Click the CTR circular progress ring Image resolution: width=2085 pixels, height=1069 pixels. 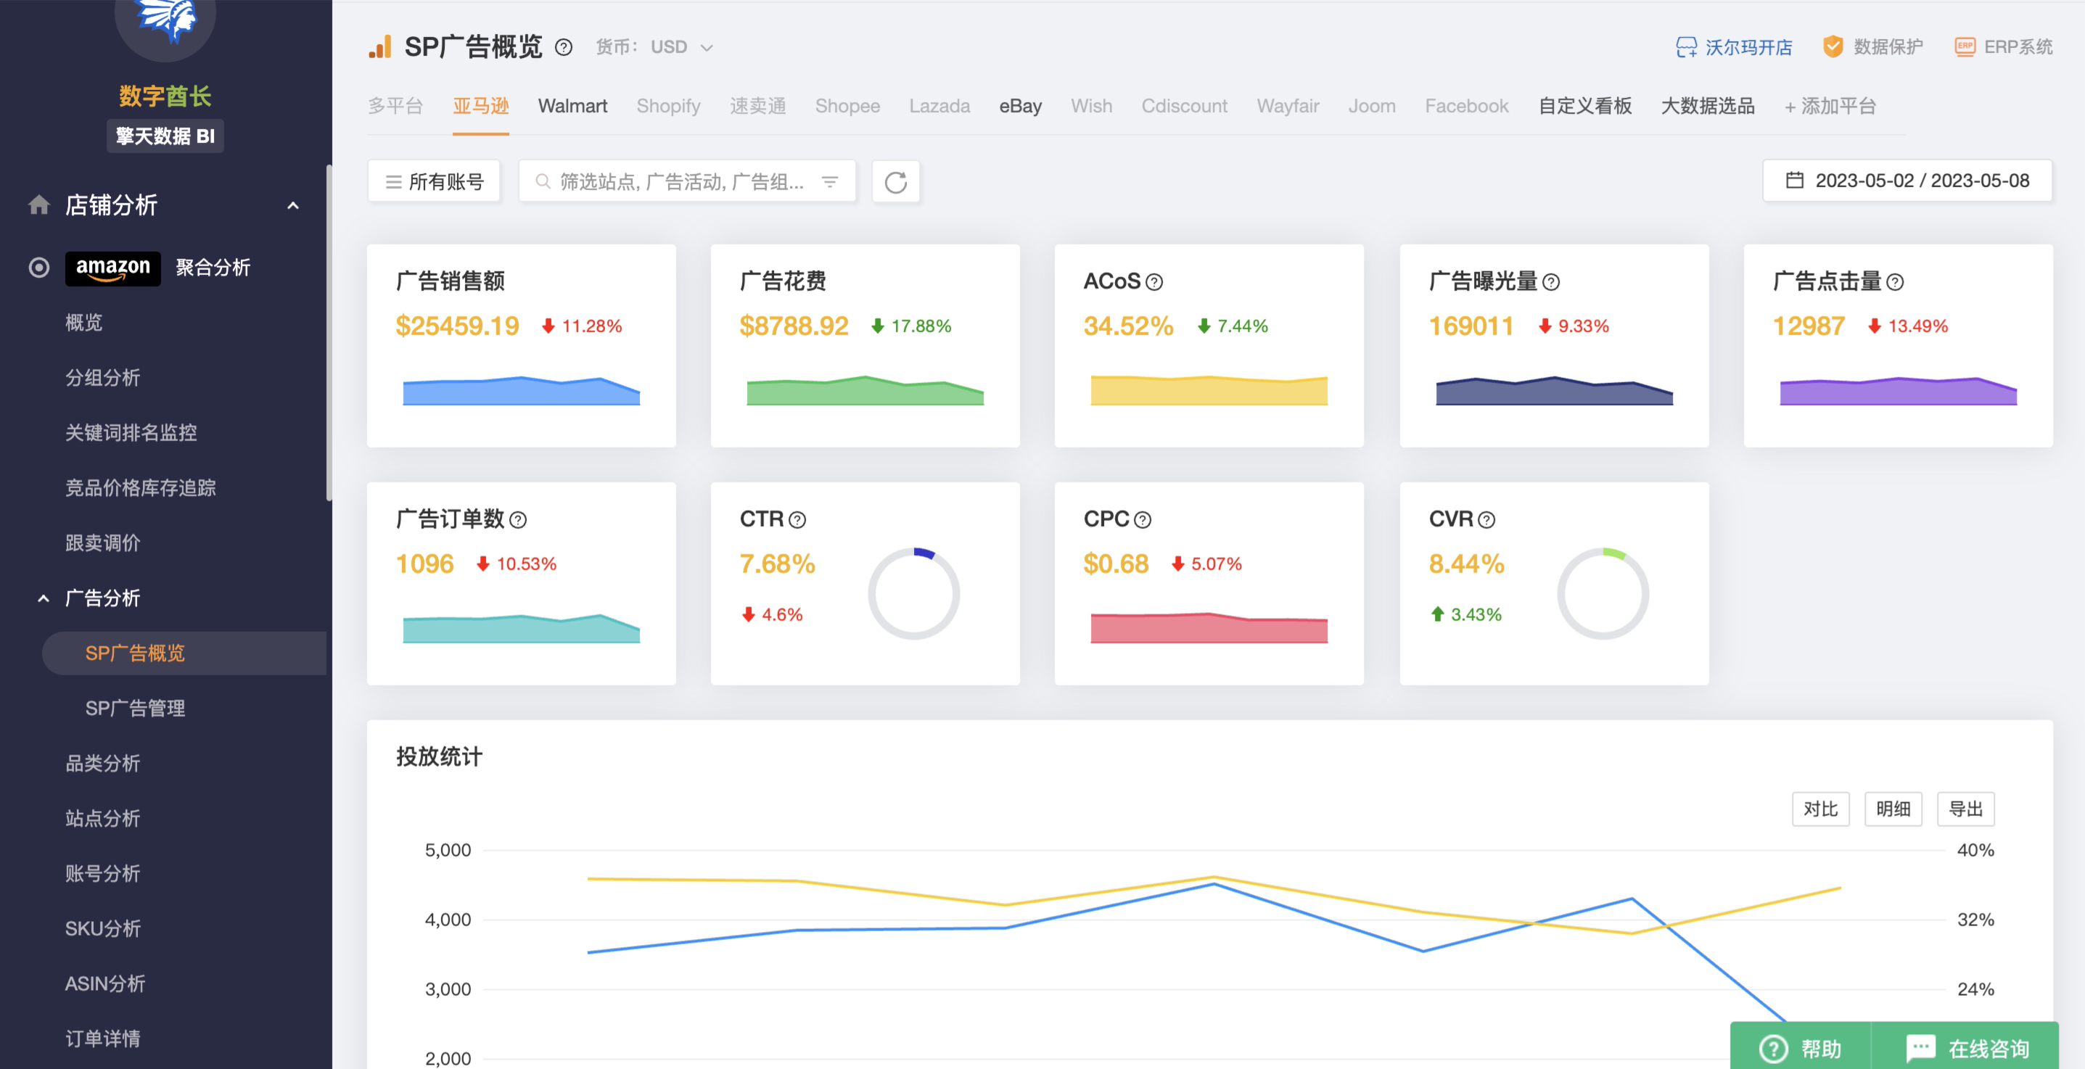tap(913, 593)
